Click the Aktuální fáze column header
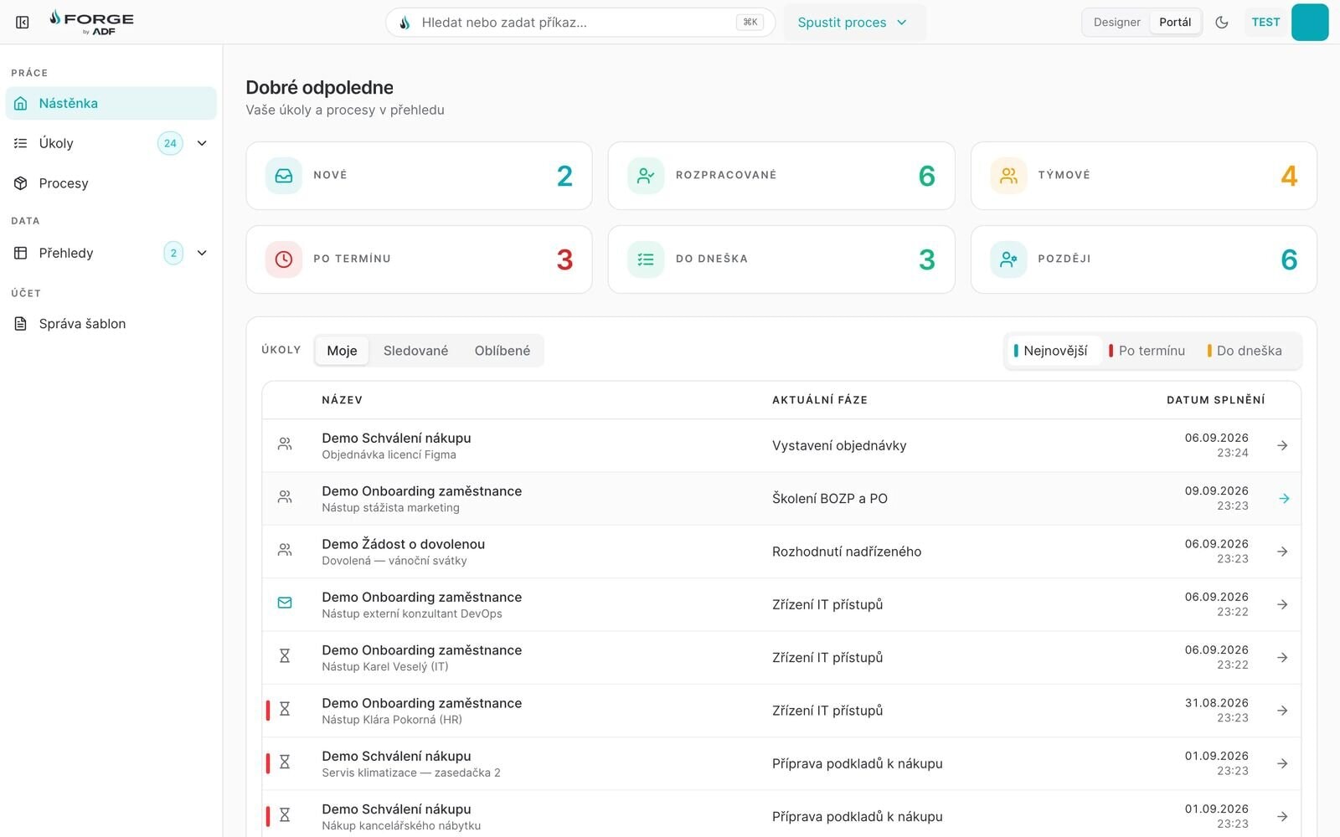This screenshot has width=1340, height=837. [820, 400]
